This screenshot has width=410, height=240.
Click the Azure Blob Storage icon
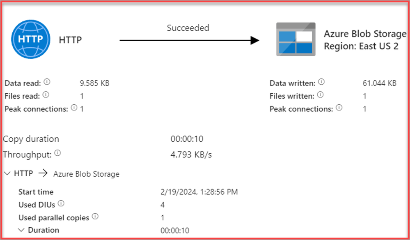point(294,39)
